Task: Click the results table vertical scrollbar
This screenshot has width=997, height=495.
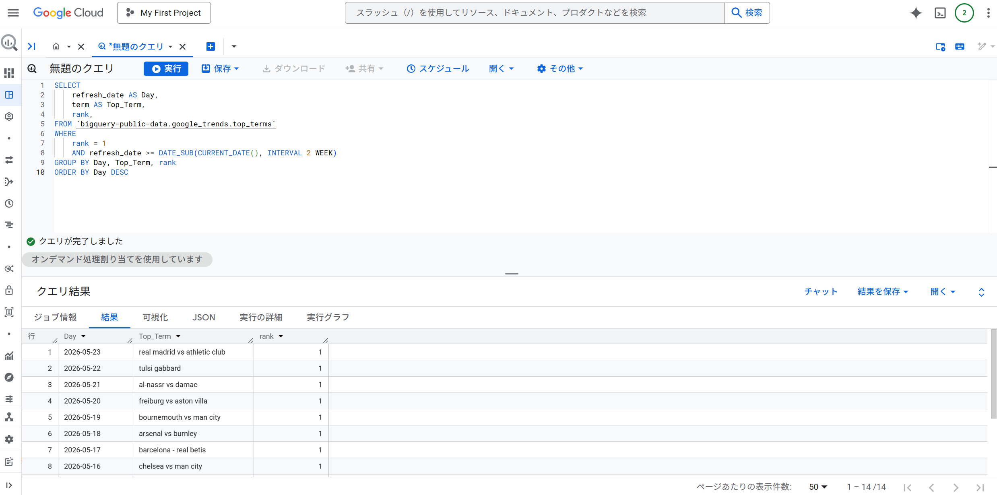Action: click(993, 374)
